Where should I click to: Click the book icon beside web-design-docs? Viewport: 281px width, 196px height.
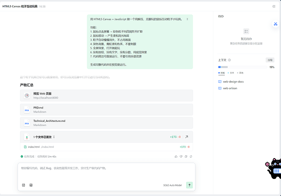pos(220,81)
